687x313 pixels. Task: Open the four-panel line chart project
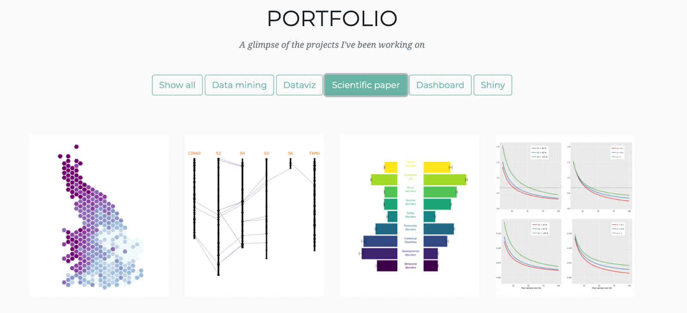(565, 216)
